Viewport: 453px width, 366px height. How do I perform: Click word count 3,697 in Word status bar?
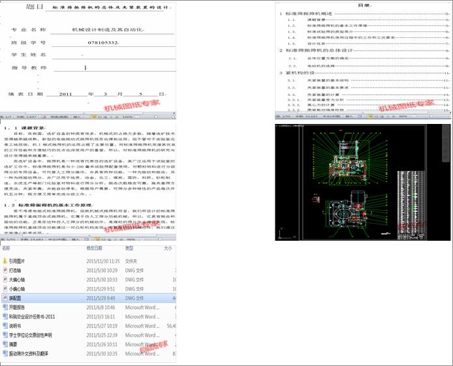[x=27, y=117]
